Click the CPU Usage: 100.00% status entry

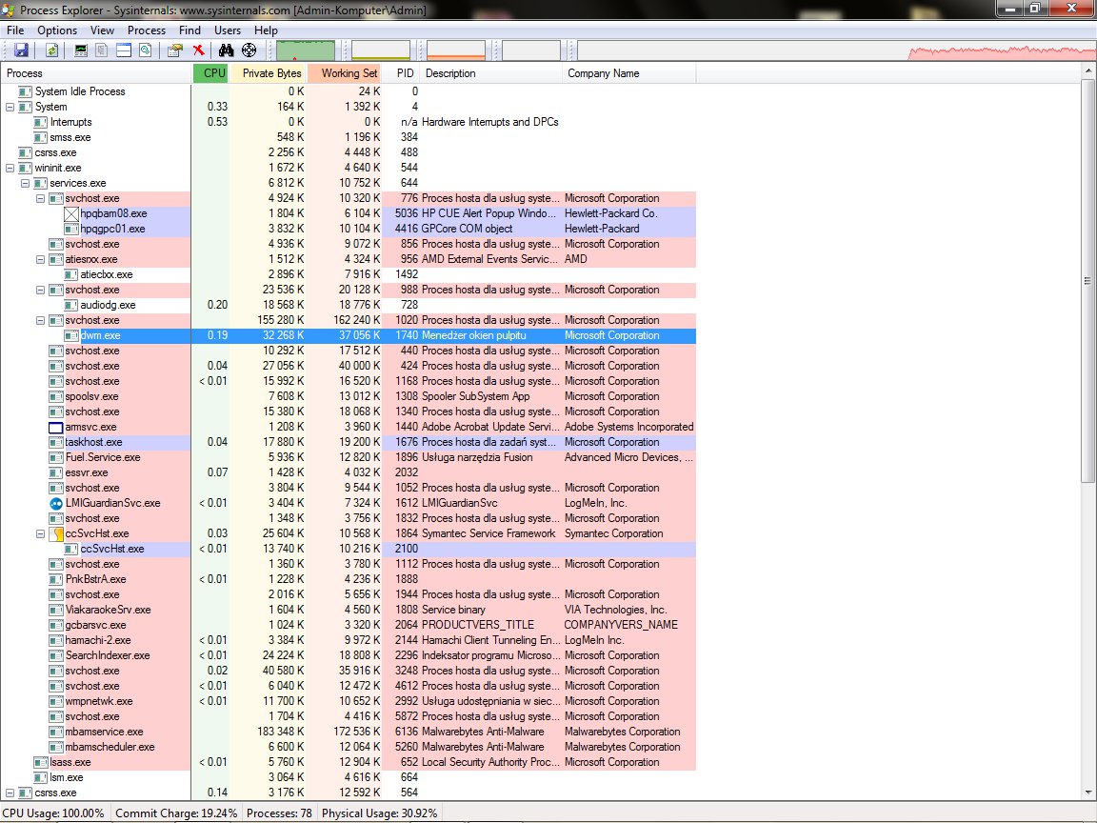tap(53, 813)
